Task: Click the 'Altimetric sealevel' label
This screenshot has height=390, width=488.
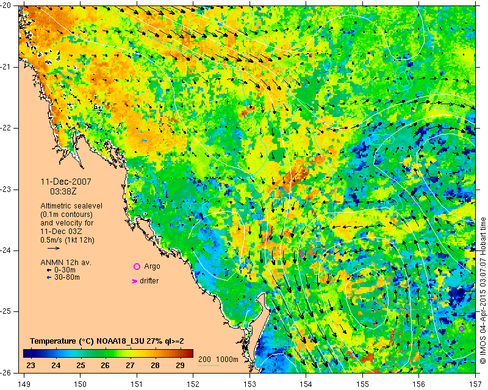Action: click(x=71, y=206)
